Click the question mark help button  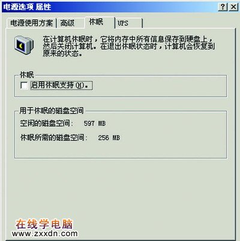(x=223, y=7)
